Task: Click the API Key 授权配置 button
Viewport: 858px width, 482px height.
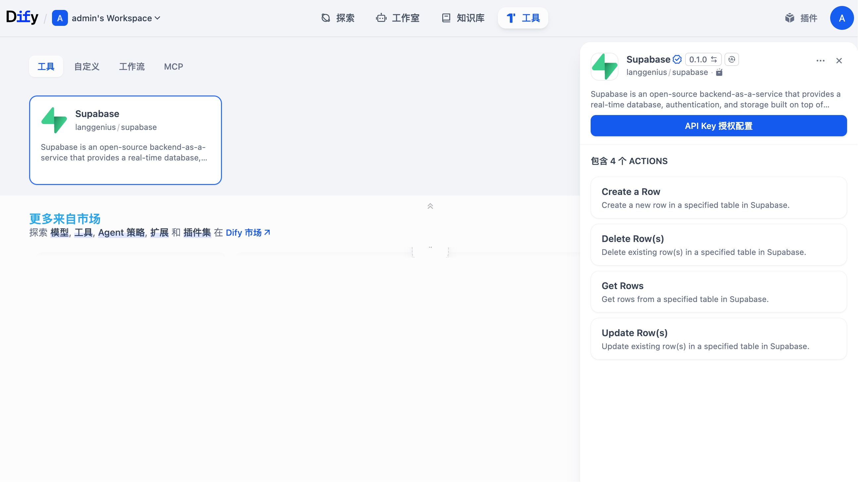Action: [719, 126]
